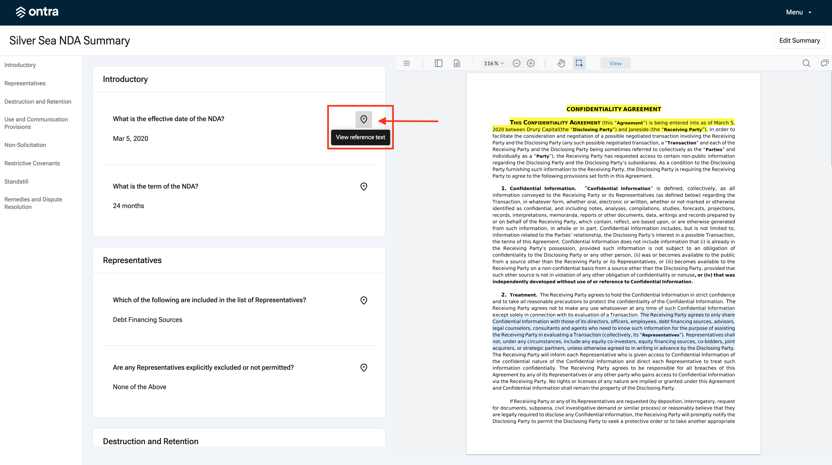This screenshot has height=465, width=832.
Task: Click the '2. Treatment.' heading in document
Action: point(519,295)
